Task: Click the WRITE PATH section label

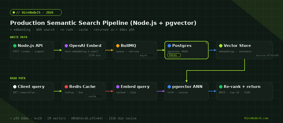Action: click(19, 37)
